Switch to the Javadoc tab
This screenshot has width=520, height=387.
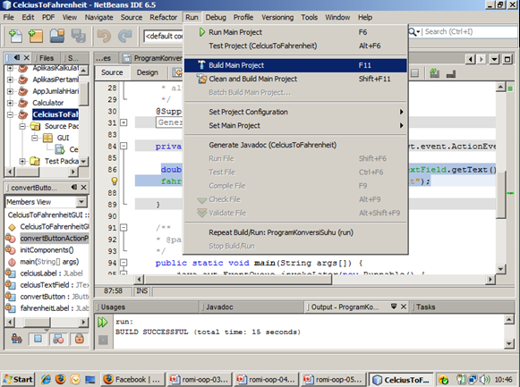click(x=219, y=307)
